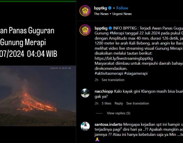The height and width of the screenshot is (143, 183).
Task: Open the bit.ly livestreamingbpptkg link
Action: (124, 58)
